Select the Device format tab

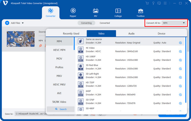click(161, 33)
